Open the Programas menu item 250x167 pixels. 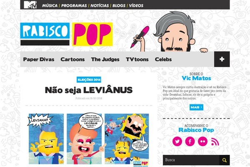tap(74, 5)
